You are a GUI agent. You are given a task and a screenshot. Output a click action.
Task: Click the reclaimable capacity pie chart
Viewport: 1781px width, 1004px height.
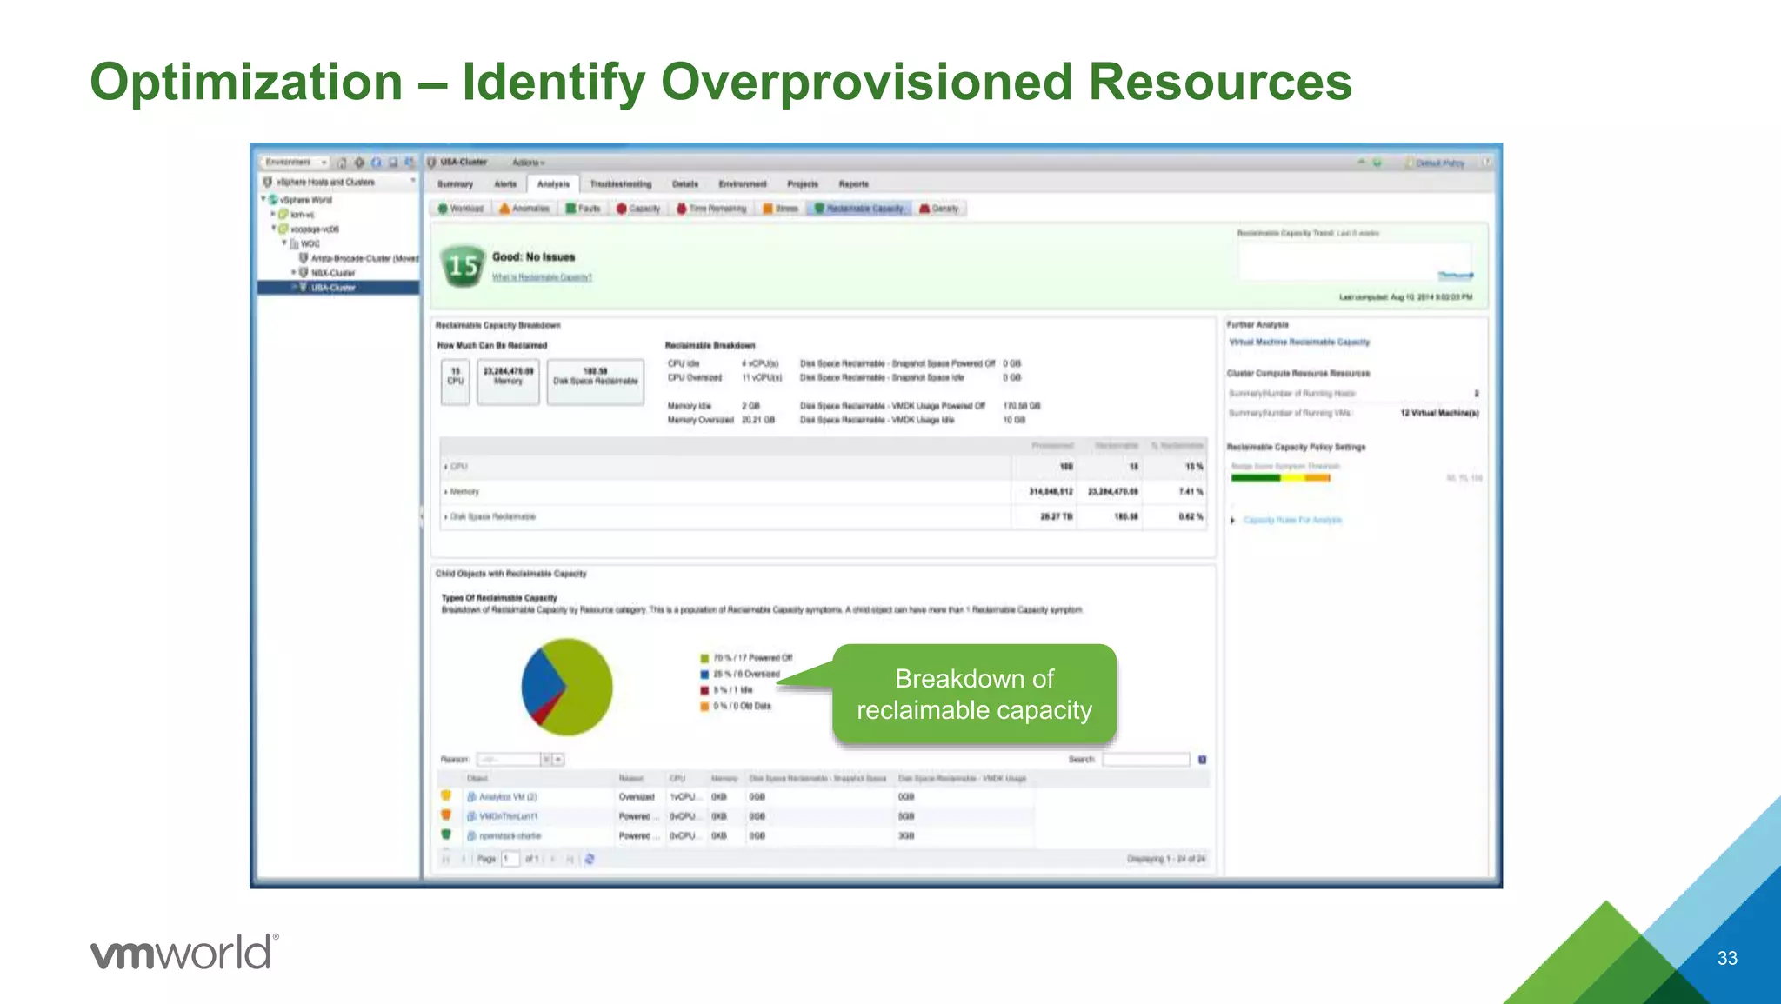(x=567, y=687)
